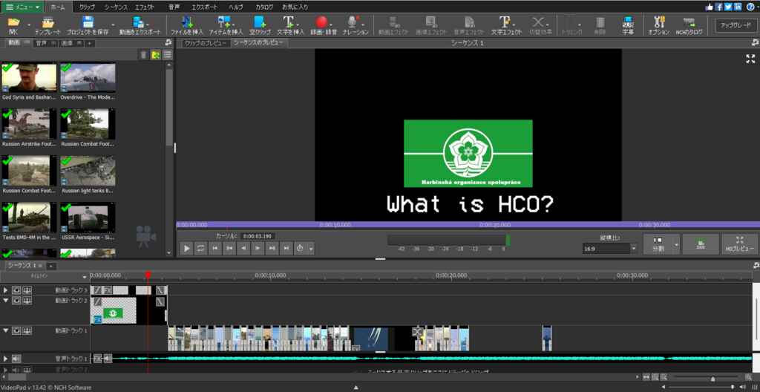Click the FX icon on 音声トラック 1 clip
The height and width of the screenshot is (392, 760).
97,359
